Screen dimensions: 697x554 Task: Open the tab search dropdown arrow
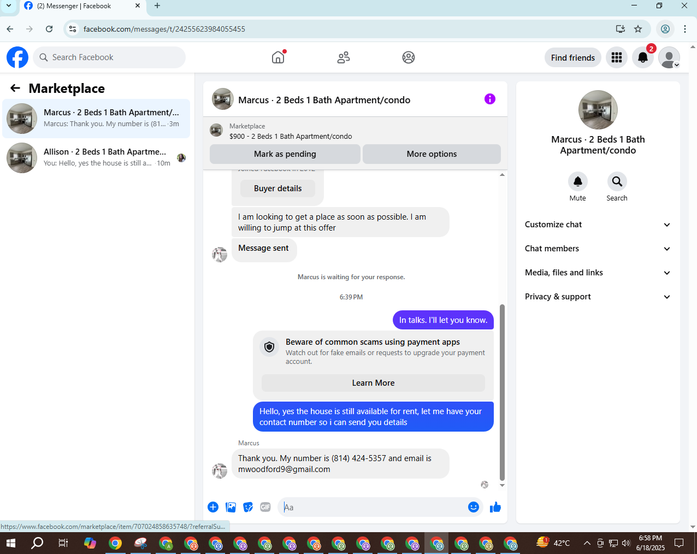(x=8, y=6)
